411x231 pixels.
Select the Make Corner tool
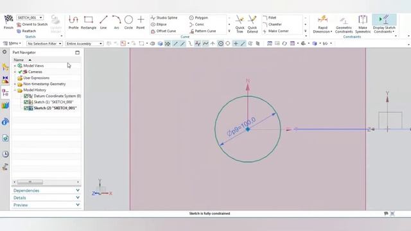click(275, 31)
